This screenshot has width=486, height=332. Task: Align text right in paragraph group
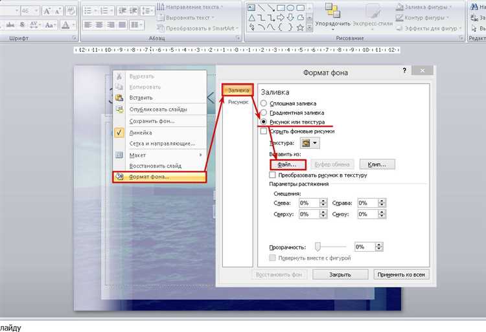coord(110,25)
